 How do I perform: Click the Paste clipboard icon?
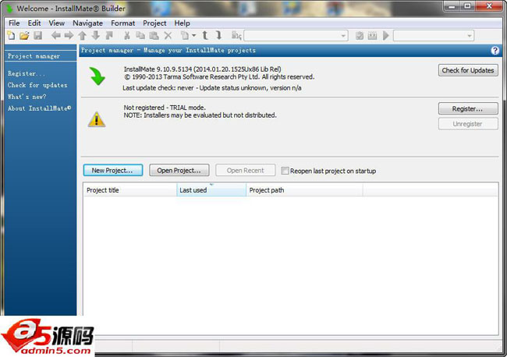coord(154,35)
